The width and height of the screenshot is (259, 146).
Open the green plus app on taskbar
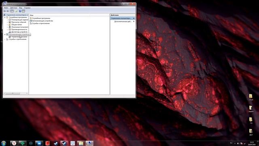click(22, 143)
